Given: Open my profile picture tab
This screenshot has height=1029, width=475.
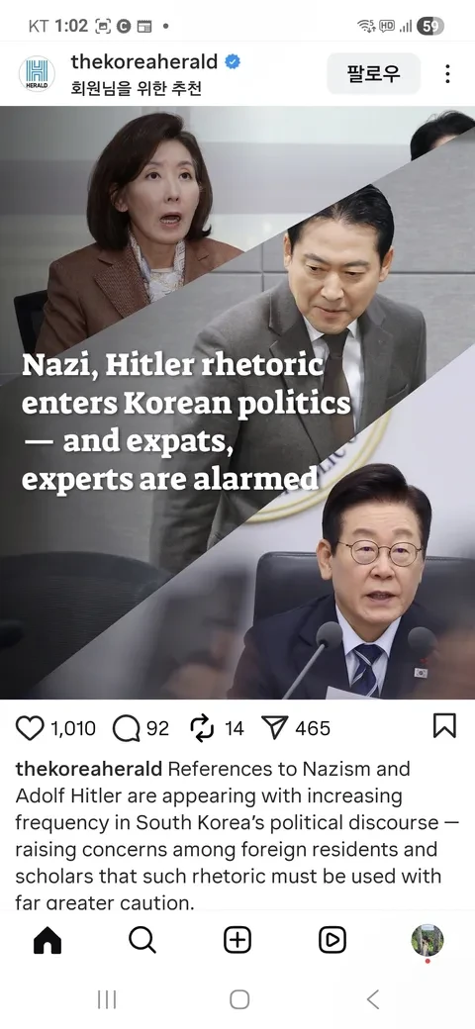Looking at the screenshot, I should pyautogui.click(x=427, y=940).
